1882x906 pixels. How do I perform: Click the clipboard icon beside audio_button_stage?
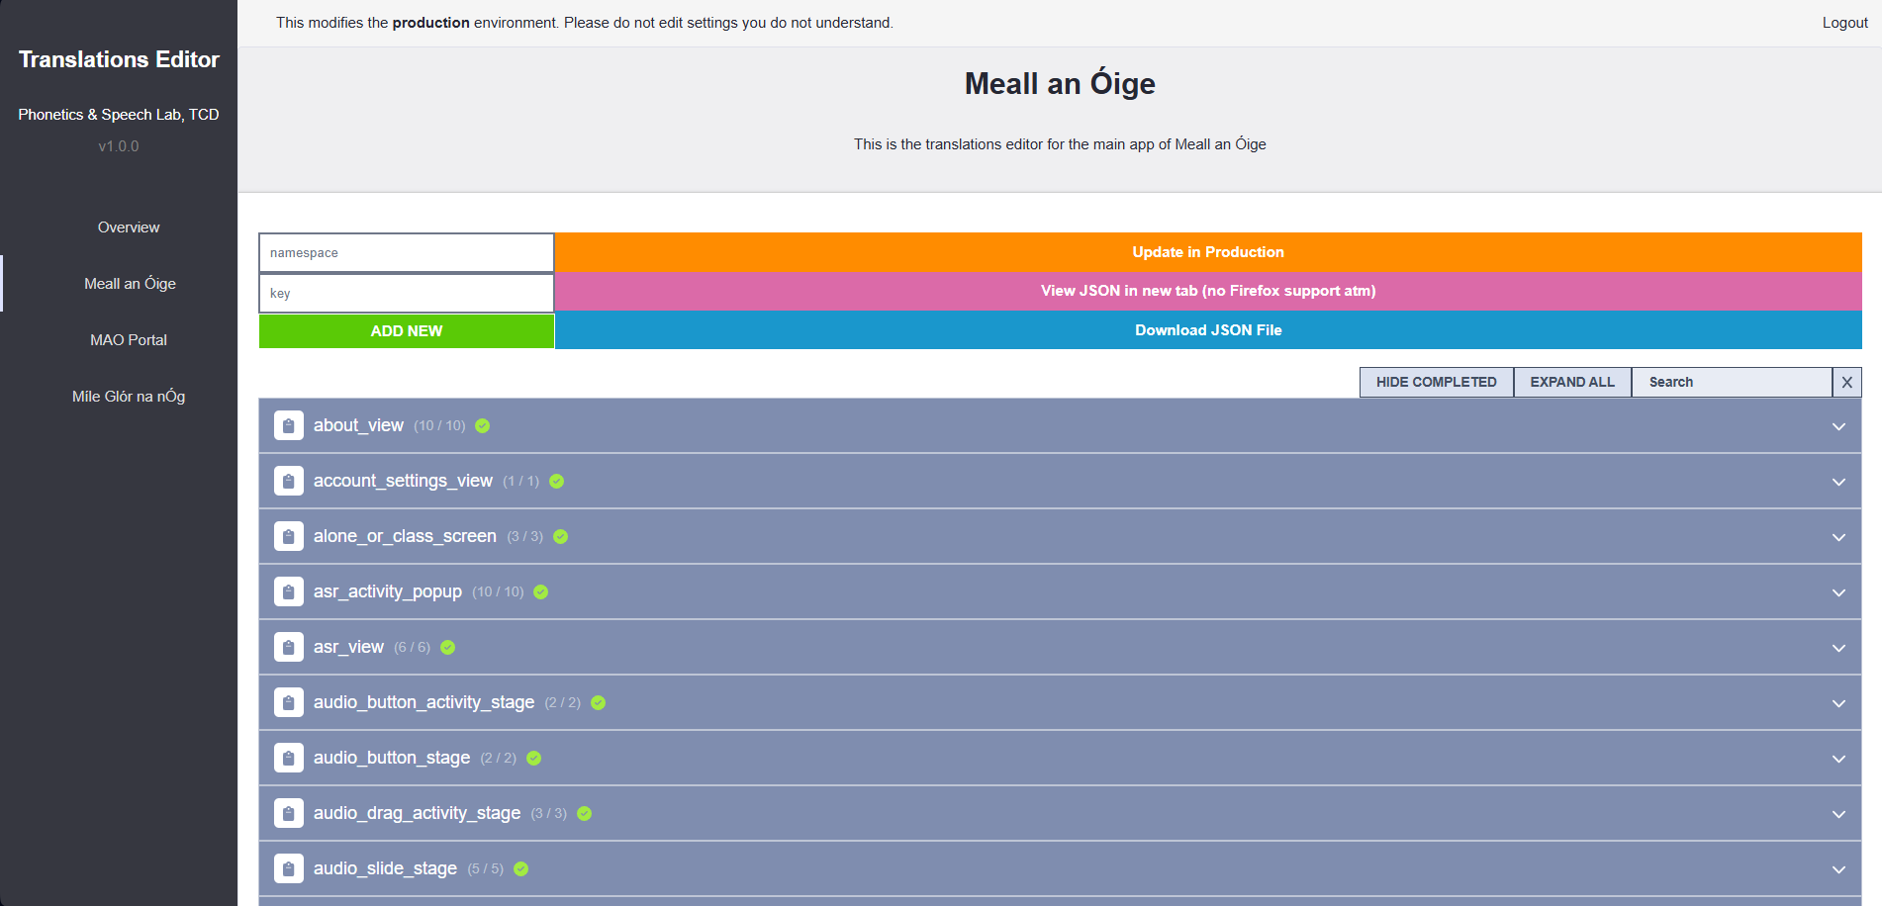tap(288, 759)
